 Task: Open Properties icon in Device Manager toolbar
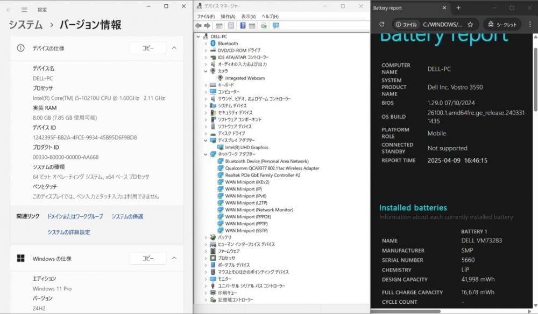pos(231,26)
